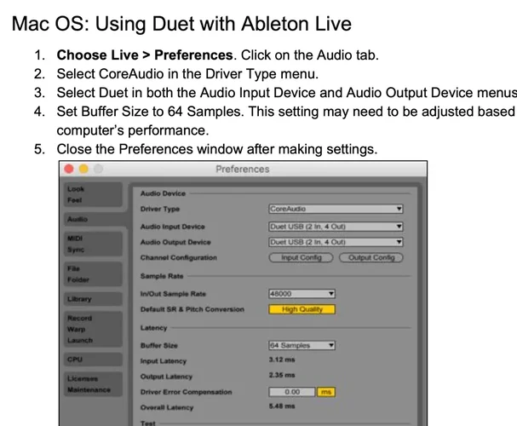
Task: Click the 'Output Latency' label
Action: click(x=166, y=377)
